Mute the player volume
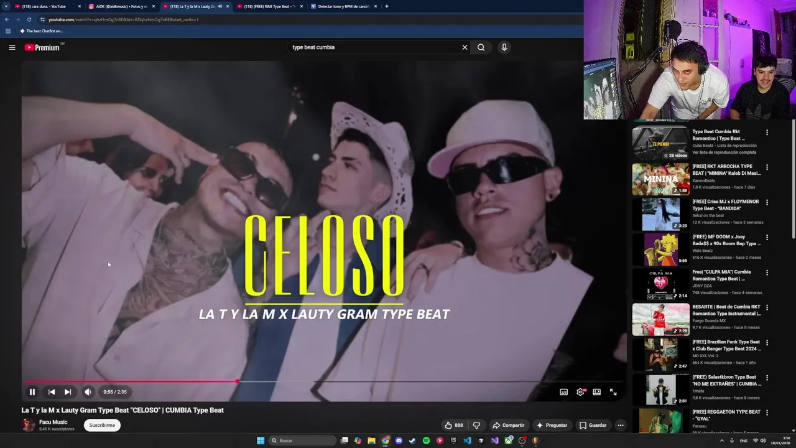Viewport: 796px width, 448px height. click(x=88, y=392)
